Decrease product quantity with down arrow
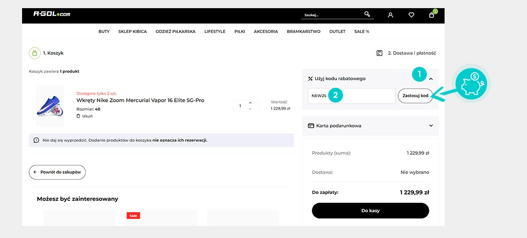The image size is (527, 238). (x=250, y=109)
